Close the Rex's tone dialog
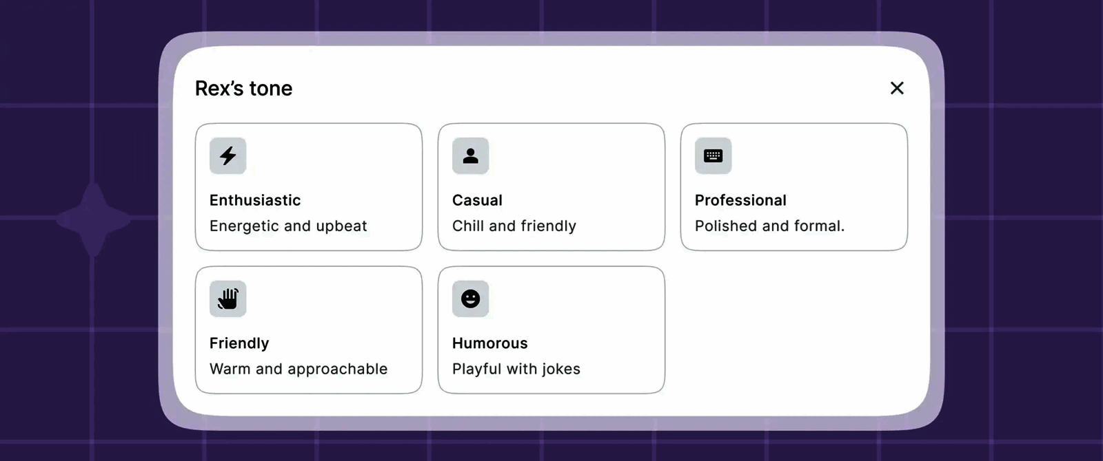Screen dimensions: 1103x461 click(897, 88)
